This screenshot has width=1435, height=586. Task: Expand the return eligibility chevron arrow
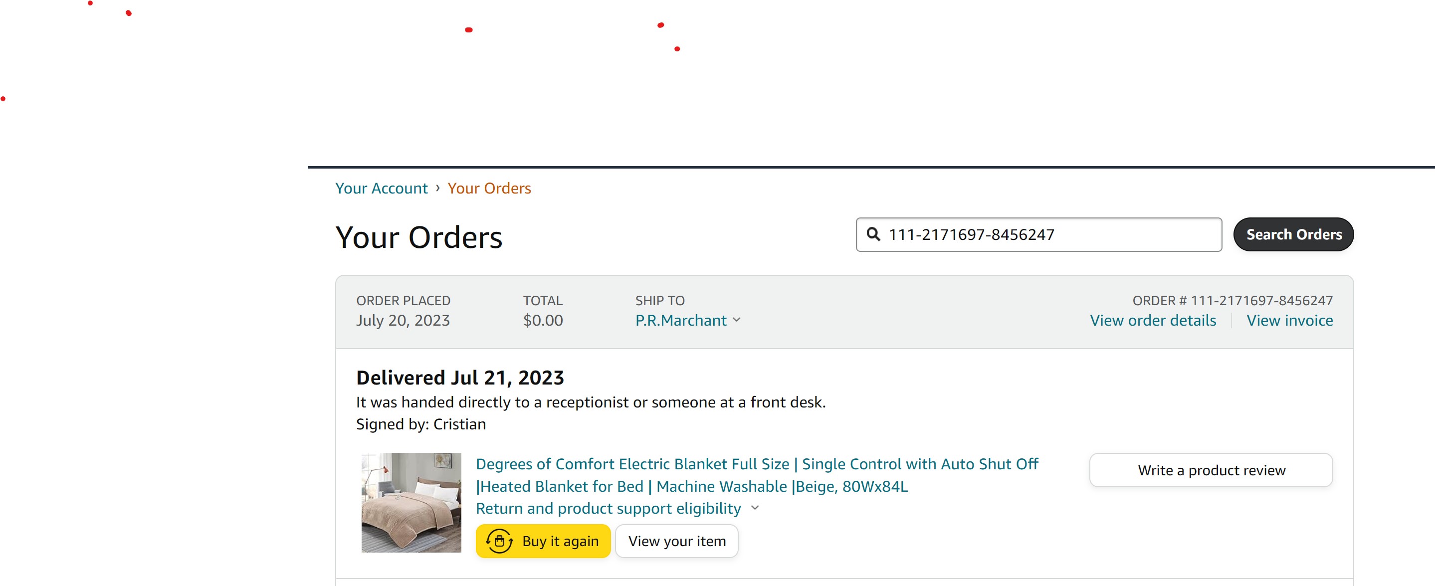tap(755, 508)
